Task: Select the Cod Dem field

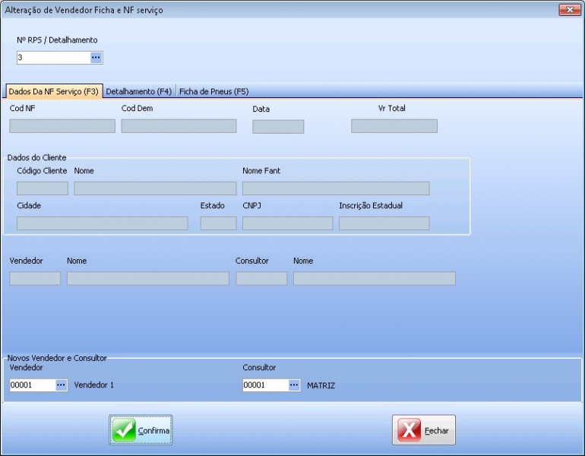Action: (179, 126)
